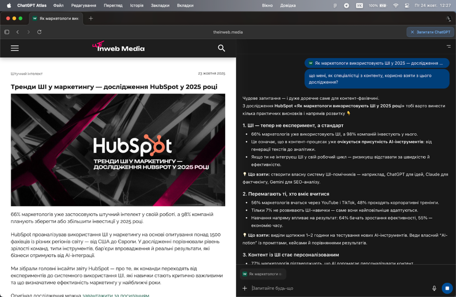This screenshot has width=456, height=297.
Task: Click the Штучний інтелект category link
Action: (26, 74)
